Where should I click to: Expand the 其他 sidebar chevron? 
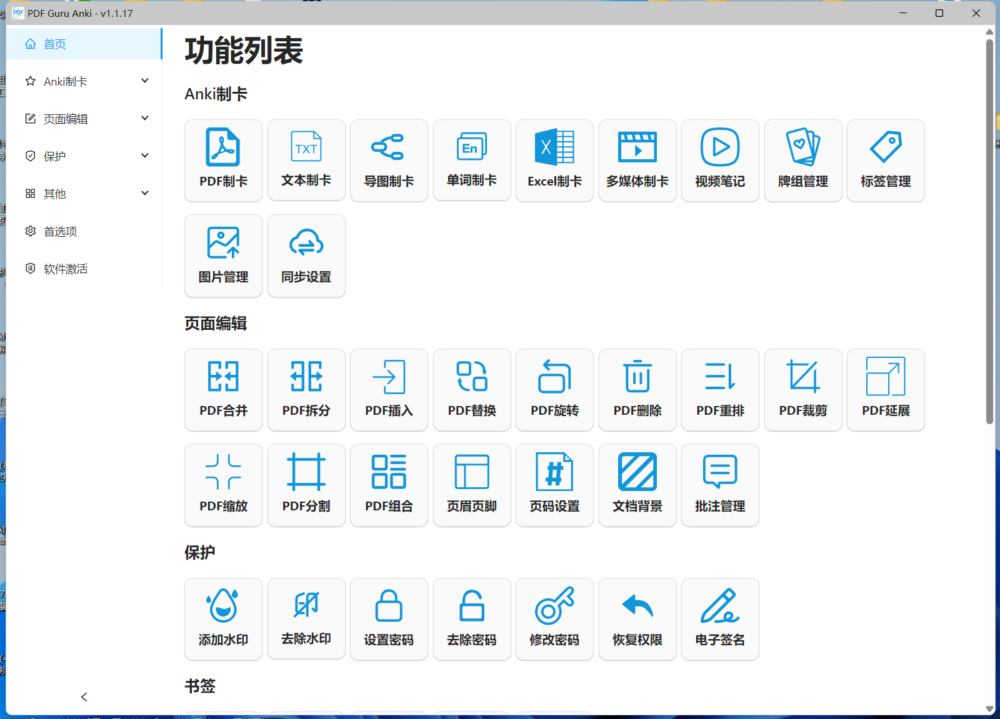pyautogui.click(x=145, y=193)
